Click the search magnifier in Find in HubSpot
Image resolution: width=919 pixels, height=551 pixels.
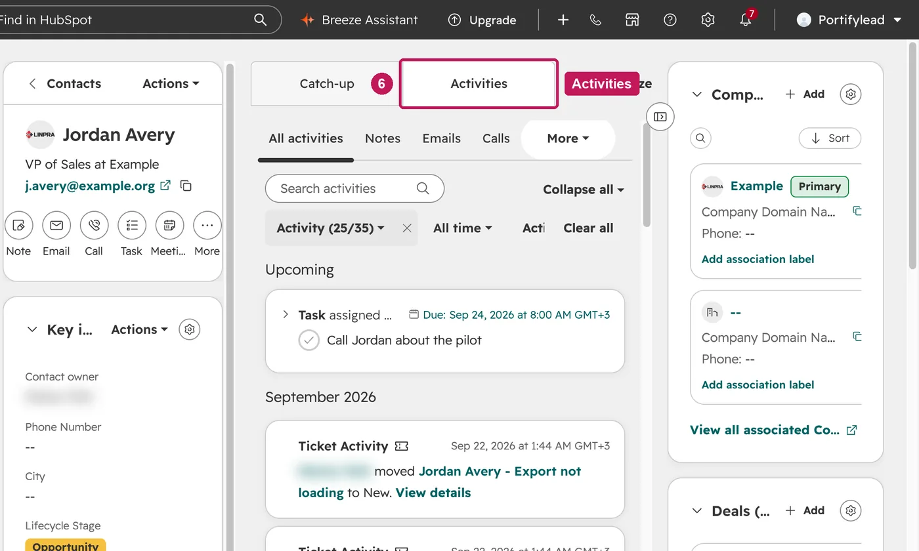click(261, 20)
